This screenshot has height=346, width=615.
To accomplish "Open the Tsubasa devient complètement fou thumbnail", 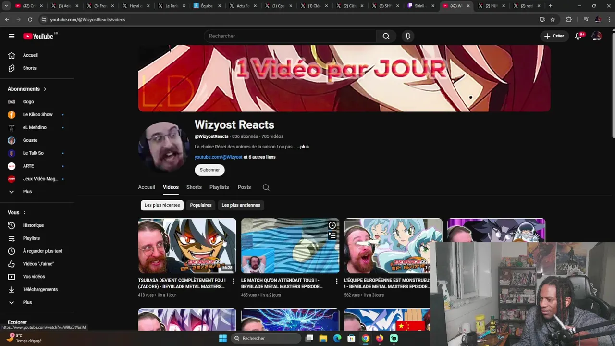I will tap(187, 246).
